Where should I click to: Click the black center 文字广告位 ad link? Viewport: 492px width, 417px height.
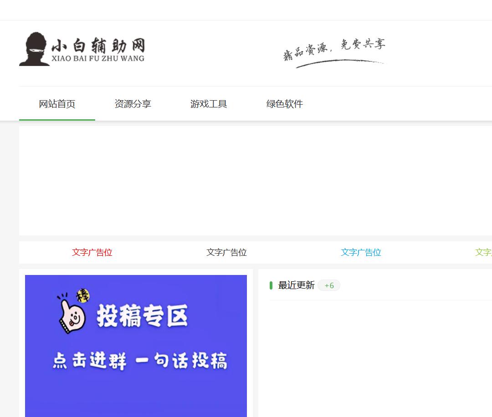pyautogui.click(x=226, y=252)
